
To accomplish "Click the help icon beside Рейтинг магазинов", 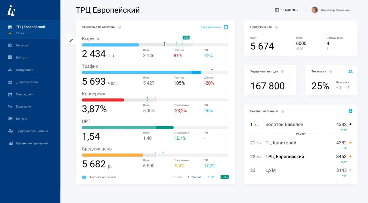I will [283, 111].
